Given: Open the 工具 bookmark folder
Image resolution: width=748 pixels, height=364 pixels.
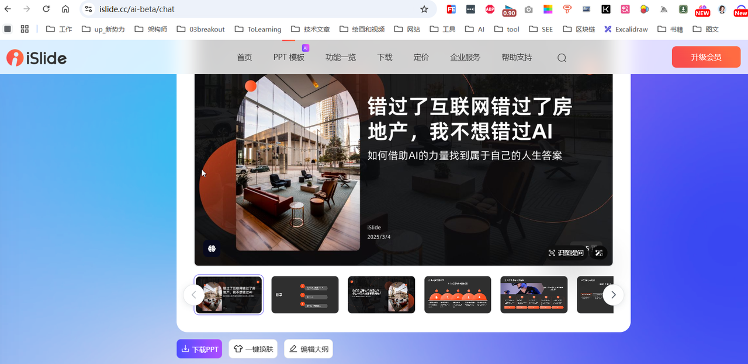Looking at the screenshot, I should [x=443, y=29].
